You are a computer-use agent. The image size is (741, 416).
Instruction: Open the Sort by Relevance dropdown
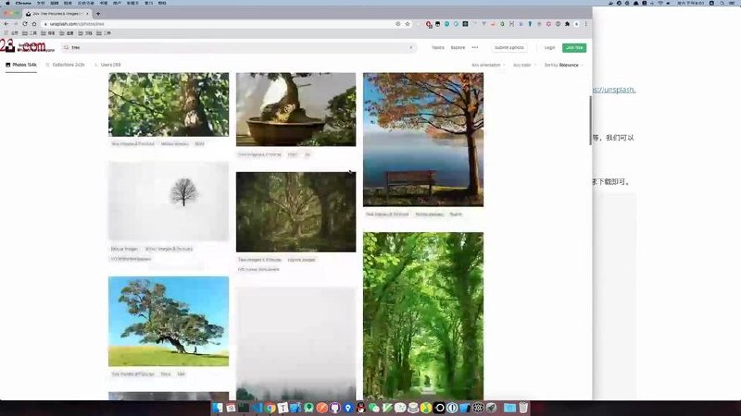[x=563, y=65]
